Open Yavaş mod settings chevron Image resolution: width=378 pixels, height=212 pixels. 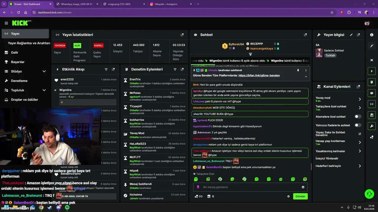[360, 99]
